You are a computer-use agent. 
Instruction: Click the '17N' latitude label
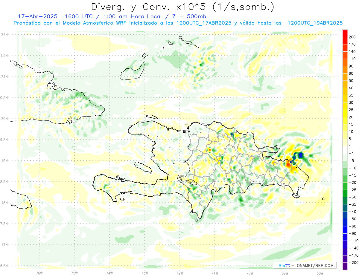(4, 245)
